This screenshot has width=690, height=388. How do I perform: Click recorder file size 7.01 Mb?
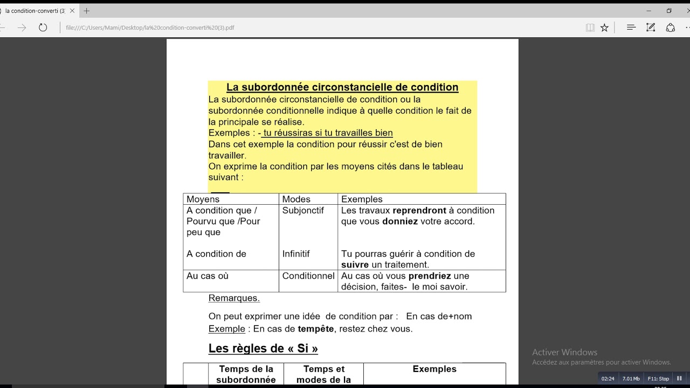click(x=631, y=378)
